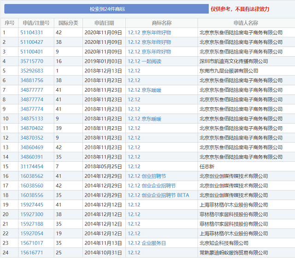Open application number 35715770
The image size is (295, 259).
32,61
